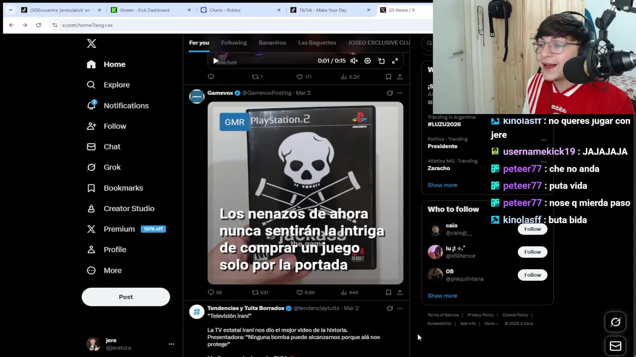Expand the More footer links menu
Screen dimensions: 636x357
[x=491, y=324]
